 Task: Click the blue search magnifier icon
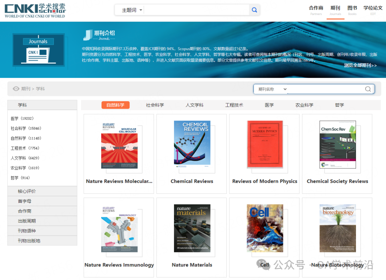254,10
